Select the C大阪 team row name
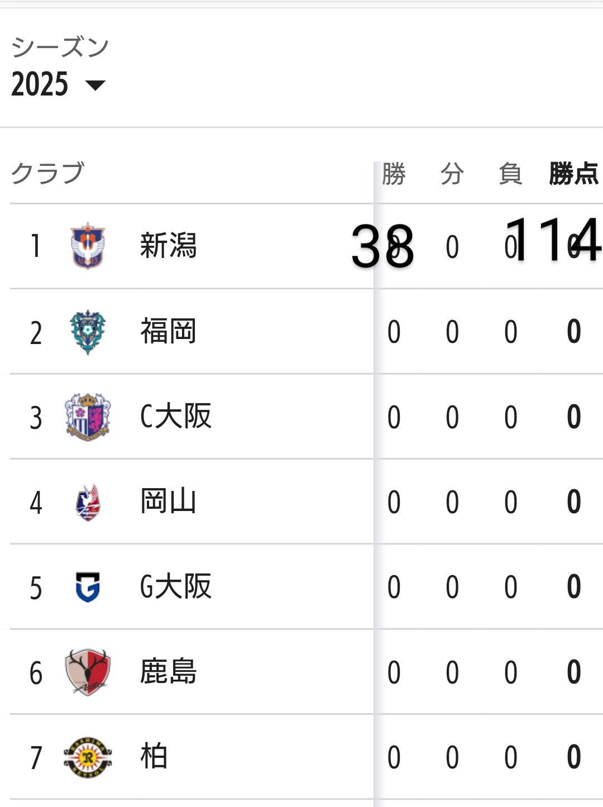603x807 pixels. pos(175,417)
